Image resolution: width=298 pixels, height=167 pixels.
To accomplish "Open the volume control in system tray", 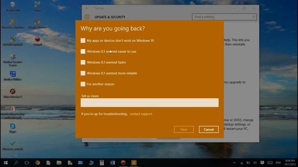I will 255,163.
